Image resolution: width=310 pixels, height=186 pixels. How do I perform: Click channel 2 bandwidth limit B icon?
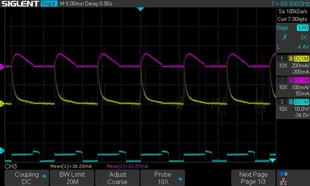291,80
